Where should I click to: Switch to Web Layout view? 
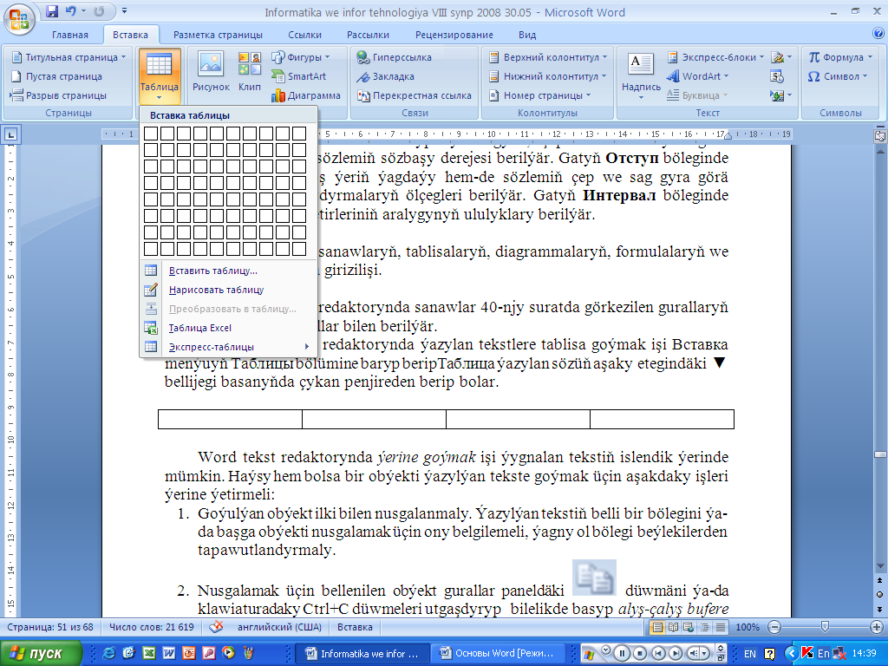coord(689,627)
